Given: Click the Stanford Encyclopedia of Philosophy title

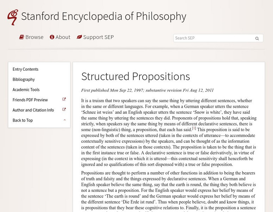Looking at the screenshot, I should [104, 16].
